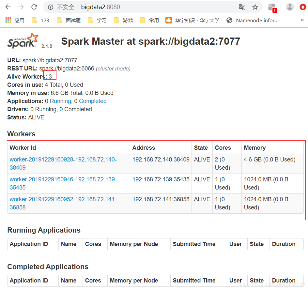Click the browser forward arrow
The image size is (308, 290).
(x=21, y=7)
